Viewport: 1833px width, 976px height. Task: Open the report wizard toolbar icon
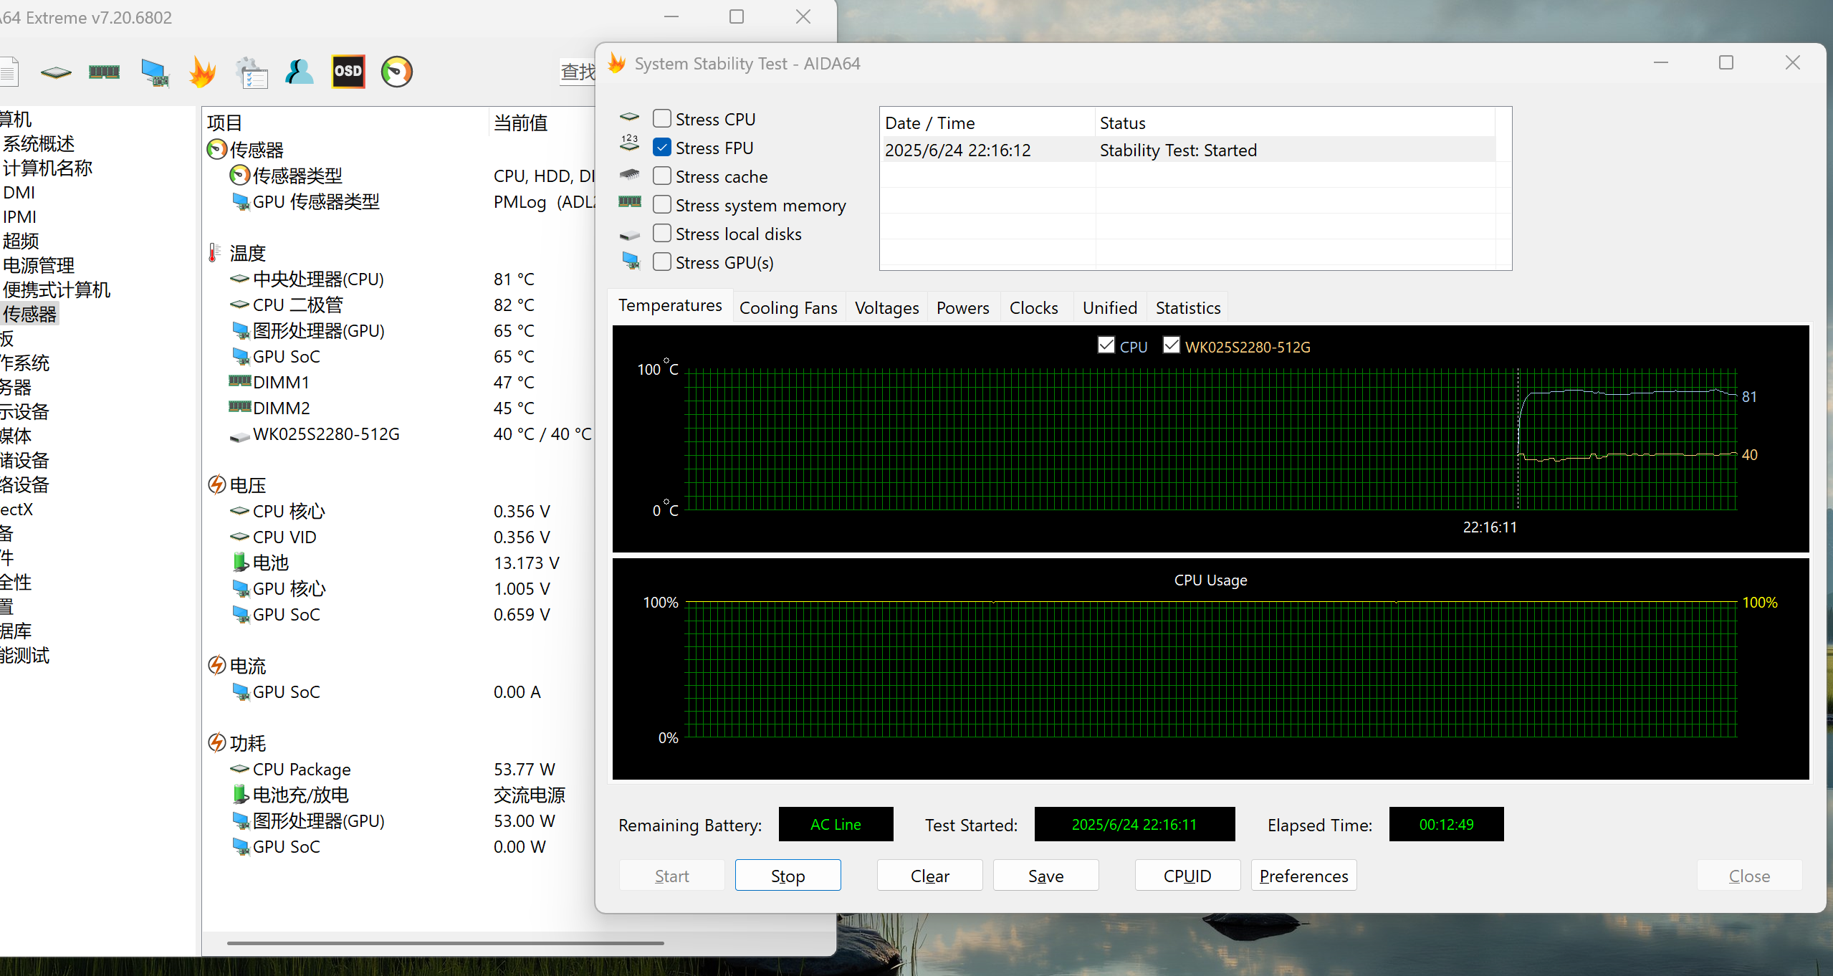tap(252, 72)
